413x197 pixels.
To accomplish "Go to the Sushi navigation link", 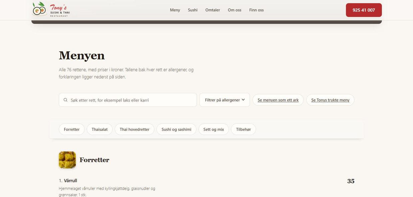I will [193, 10].
